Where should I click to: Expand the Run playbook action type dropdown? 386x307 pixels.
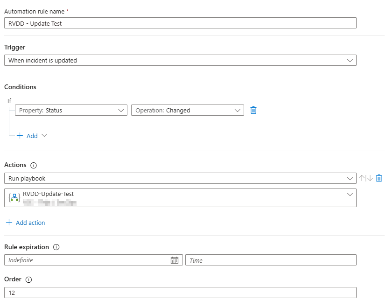click(x=180, y=179)
